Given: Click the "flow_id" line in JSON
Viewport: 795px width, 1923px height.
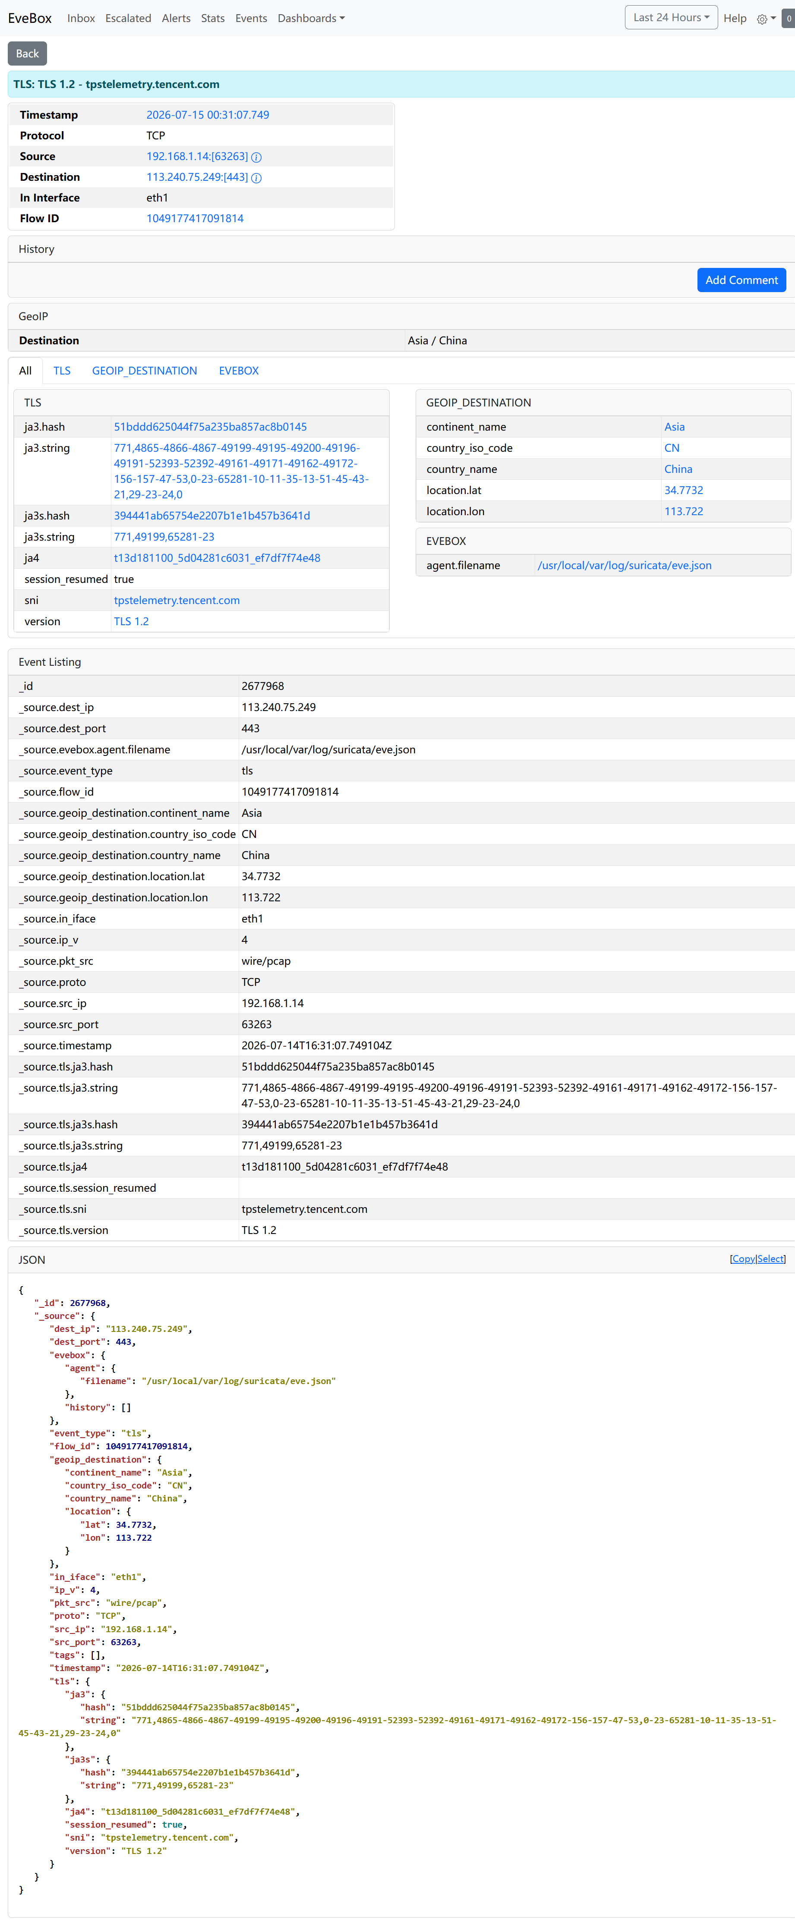Looking at the screenshot, I should 121,1446.
